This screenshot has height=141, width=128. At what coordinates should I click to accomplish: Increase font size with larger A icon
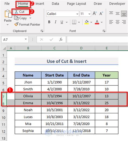tap(95, 13)
